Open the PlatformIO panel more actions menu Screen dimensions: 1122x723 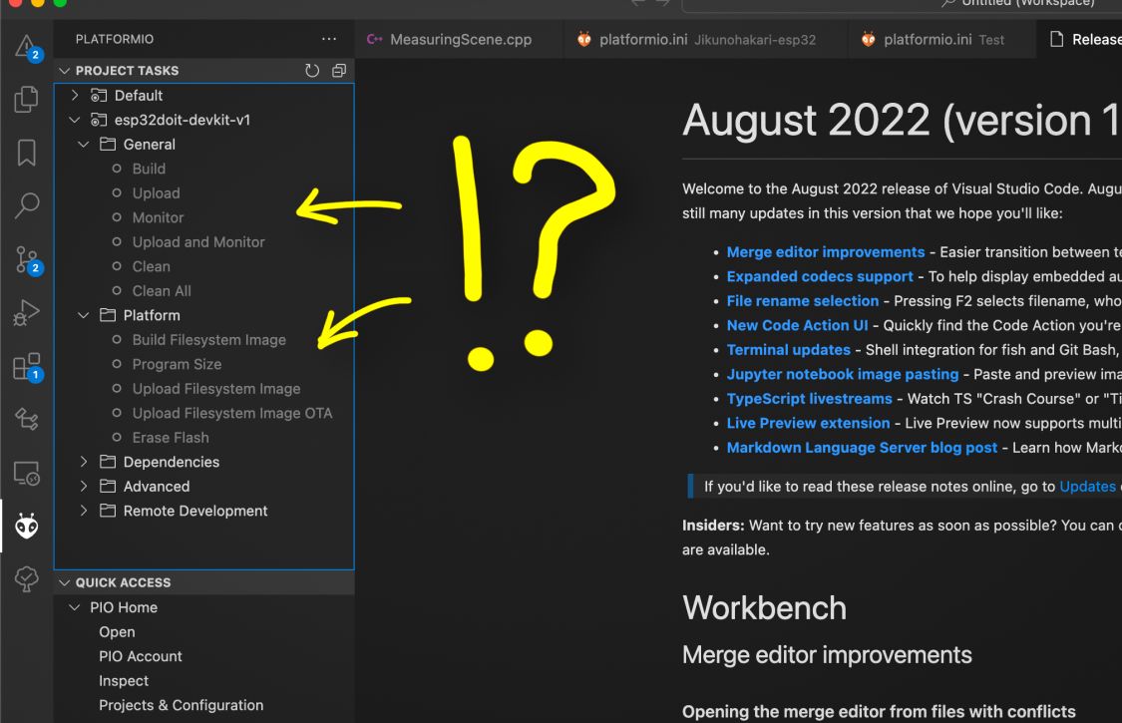click(329, 39)
